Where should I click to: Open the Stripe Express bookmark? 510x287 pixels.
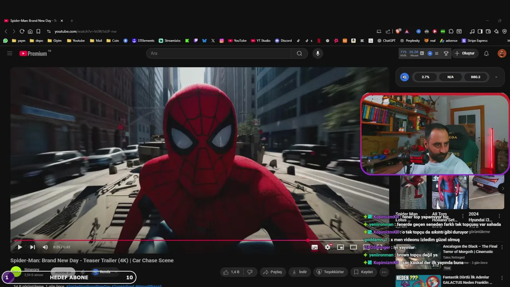[475, 41]
